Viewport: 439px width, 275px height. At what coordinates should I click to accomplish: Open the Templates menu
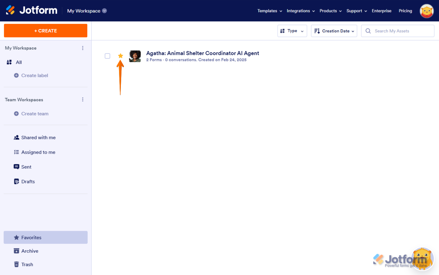(270, 11)
